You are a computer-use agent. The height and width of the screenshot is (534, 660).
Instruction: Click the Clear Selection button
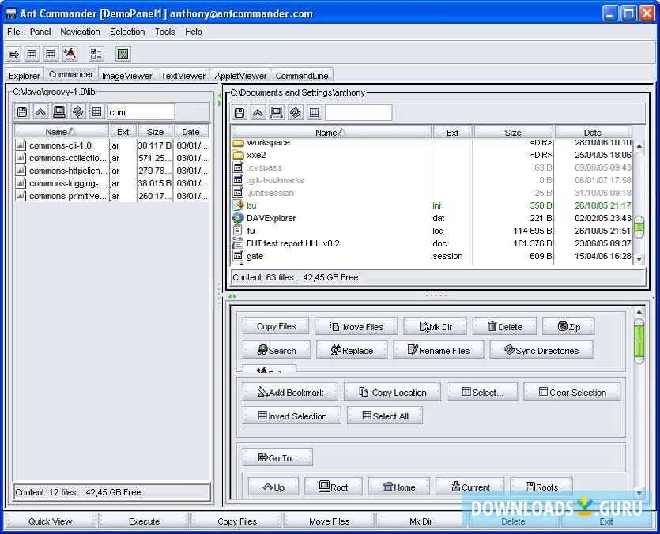(x=572, y=392)
